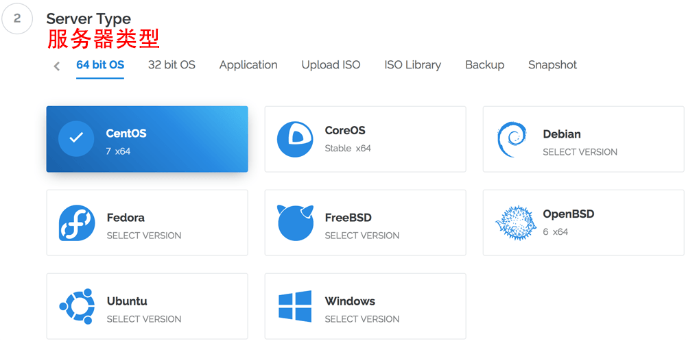Switch to the Snapshot tab
This screenshot has height=341, width=686.
coord(552,65)
